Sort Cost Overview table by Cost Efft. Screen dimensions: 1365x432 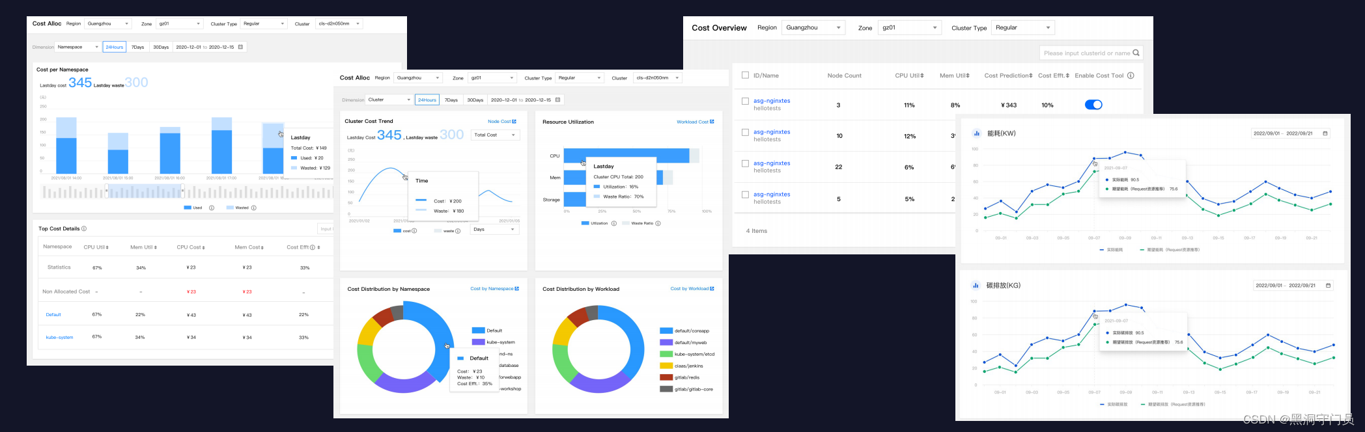1067,75
